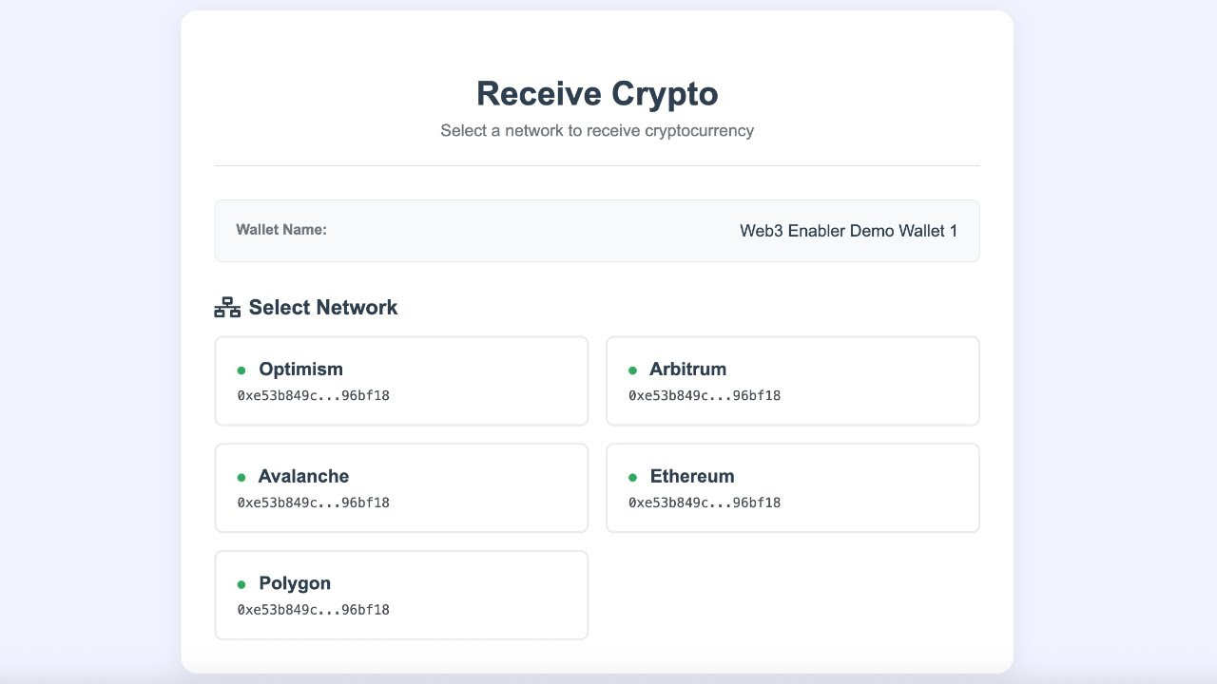Choose the Ethereum network card
This screenshot has width=1217, height=684.
(793, 488)
